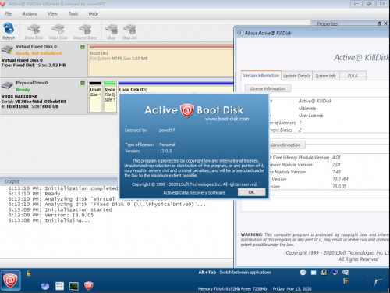Select the Boot (X:) partition block
Screen dimensions: 390x293
click(161, 60)
